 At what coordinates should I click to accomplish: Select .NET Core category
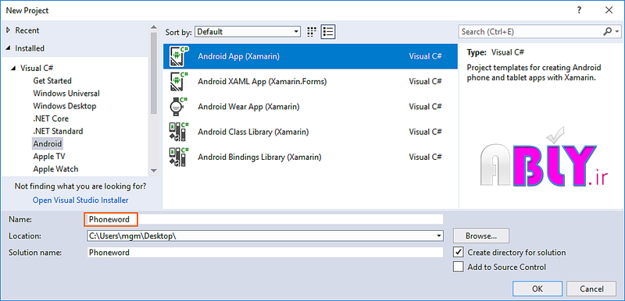[x=51, y=119]
